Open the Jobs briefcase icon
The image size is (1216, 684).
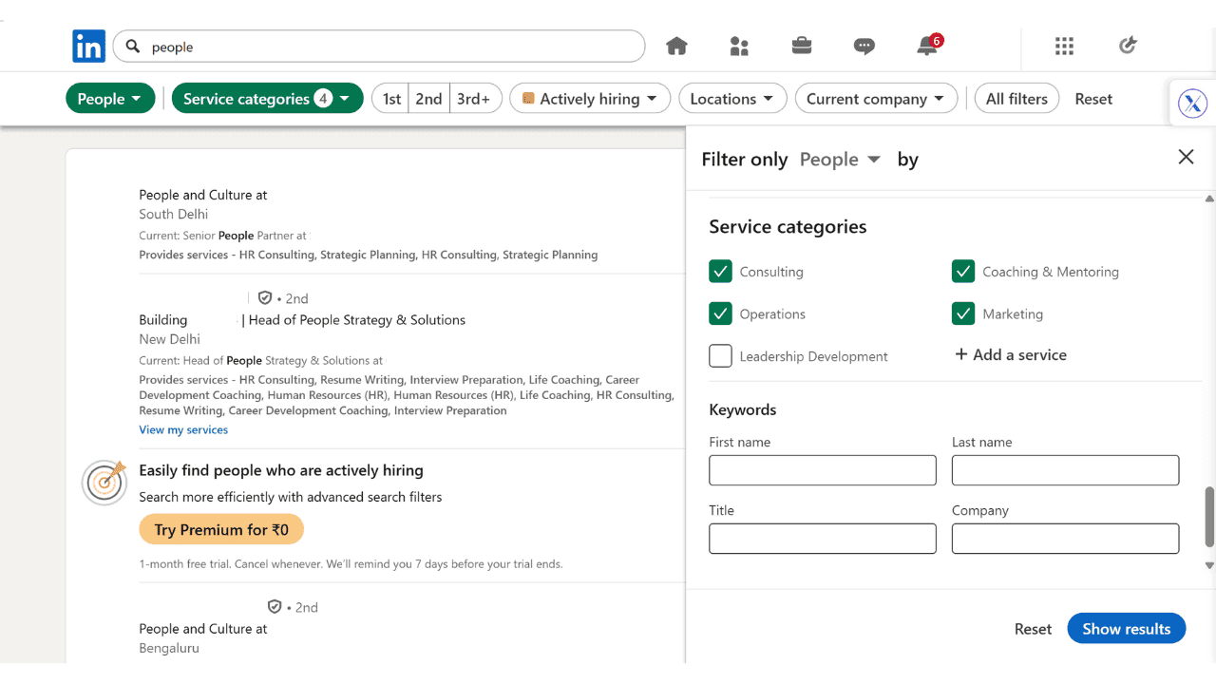pyautogui.click(x=802, y=47)
